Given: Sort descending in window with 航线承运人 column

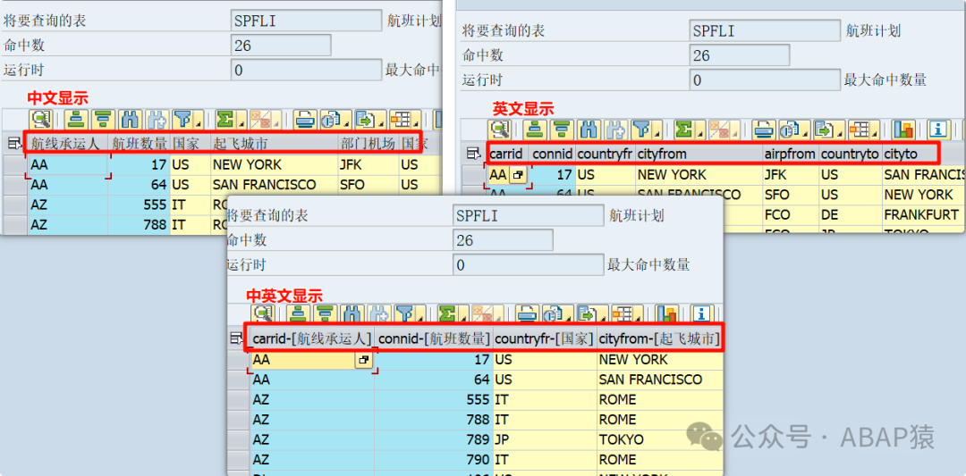Looking at the screenshot, I should (104, 120).
